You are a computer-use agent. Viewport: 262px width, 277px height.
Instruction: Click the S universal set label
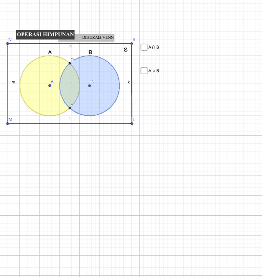click(x=126, y=50)
